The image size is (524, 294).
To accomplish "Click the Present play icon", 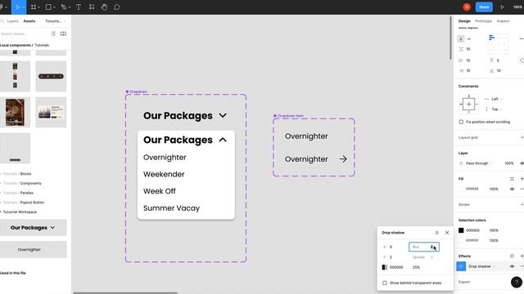I will pyautogui.click(x=502, y=7).
